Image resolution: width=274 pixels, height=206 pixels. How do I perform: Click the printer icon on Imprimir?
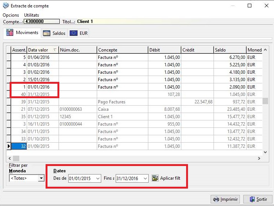(x=216, y=199)
